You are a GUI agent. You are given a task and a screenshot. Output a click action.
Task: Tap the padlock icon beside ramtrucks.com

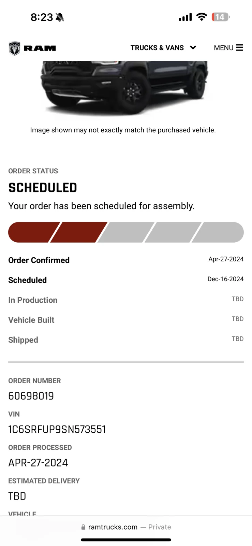click(83, 527)
